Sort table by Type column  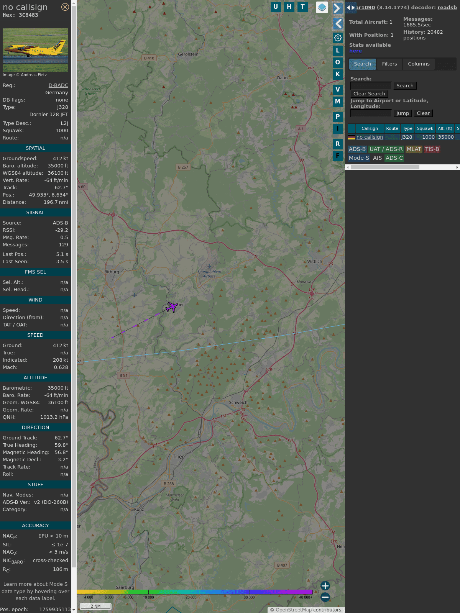pos(407,129)
